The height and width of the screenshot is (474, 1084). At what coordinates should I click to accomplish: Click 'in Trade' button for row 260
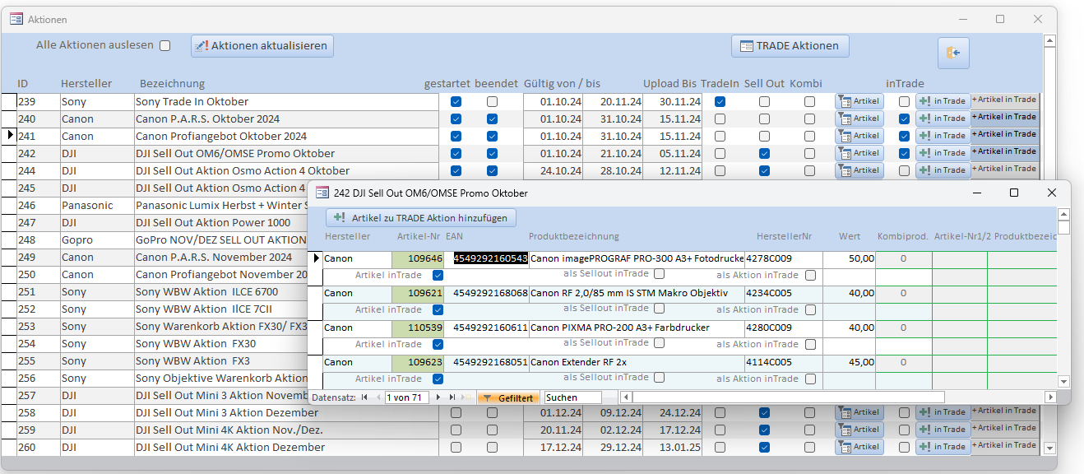pyautogui.click(x=943, y=447)
